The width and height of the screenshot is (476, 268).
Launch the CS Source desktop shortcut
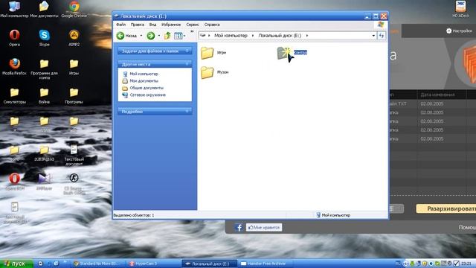(74, 178)
